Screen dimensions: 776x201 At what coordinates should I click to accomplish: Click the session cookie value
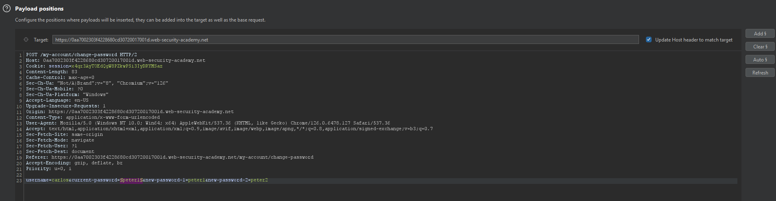click(x=116, y=66)
